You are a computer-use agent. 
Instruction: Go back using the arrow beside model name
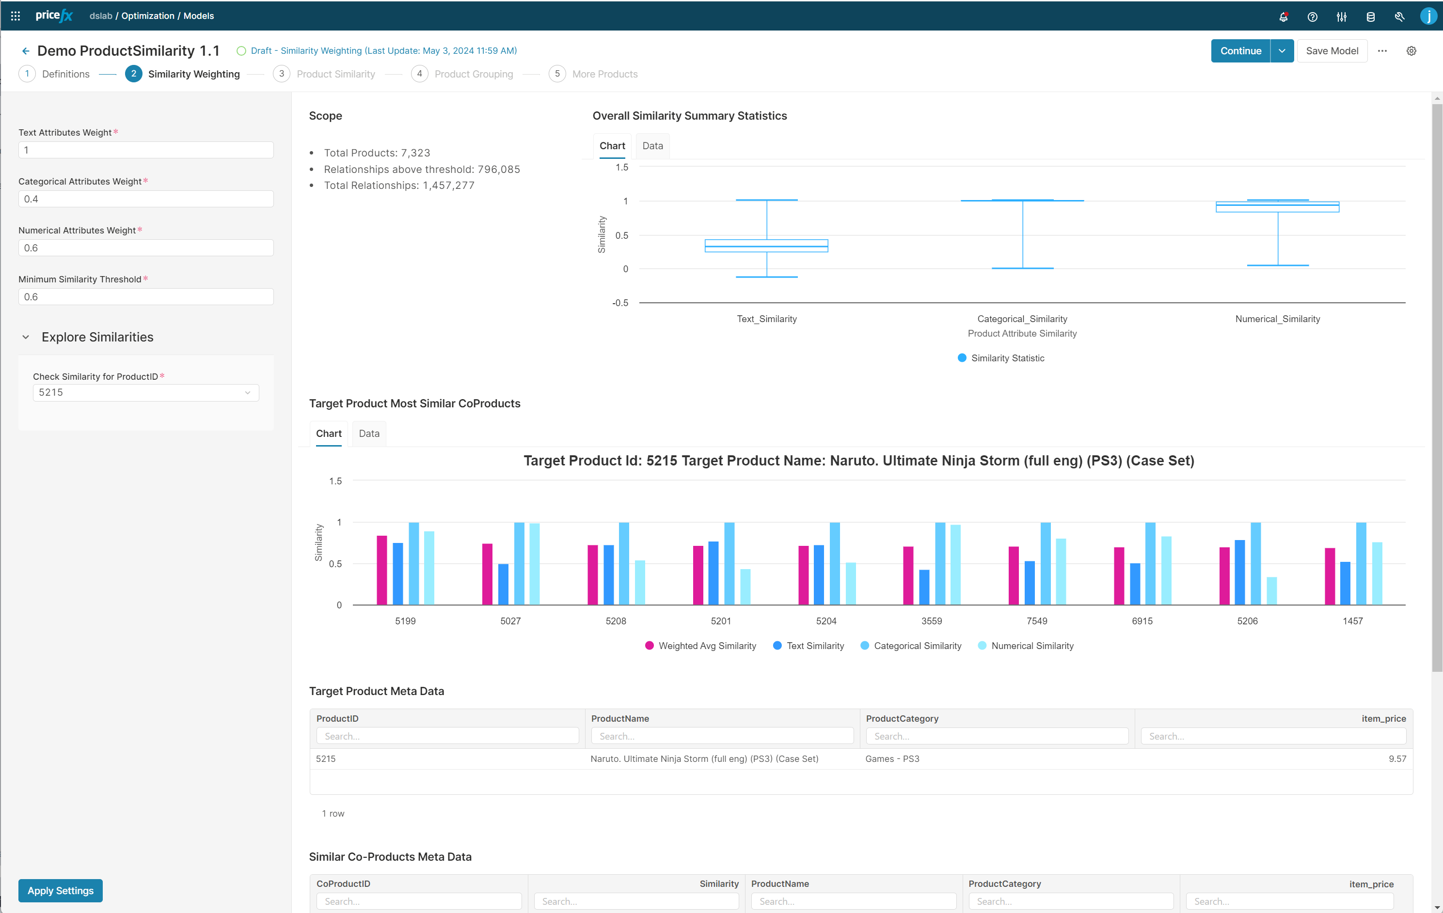[x=25, y=51]
